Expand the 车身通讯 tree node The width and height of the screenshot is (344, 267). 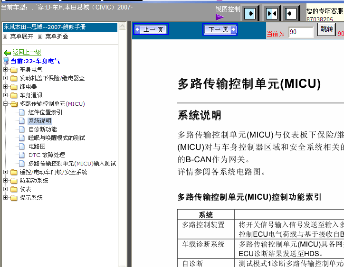tap(6, 95)
